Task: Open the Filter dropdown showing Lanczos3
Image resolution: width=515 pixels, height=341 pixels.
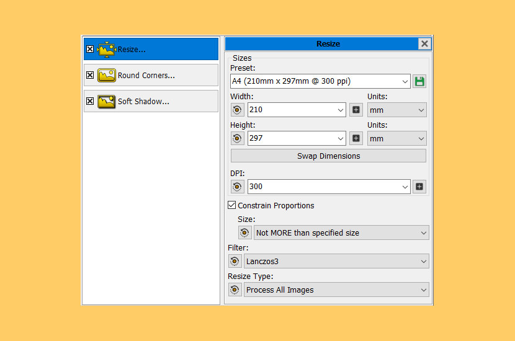Action: (x=336, y=261)
